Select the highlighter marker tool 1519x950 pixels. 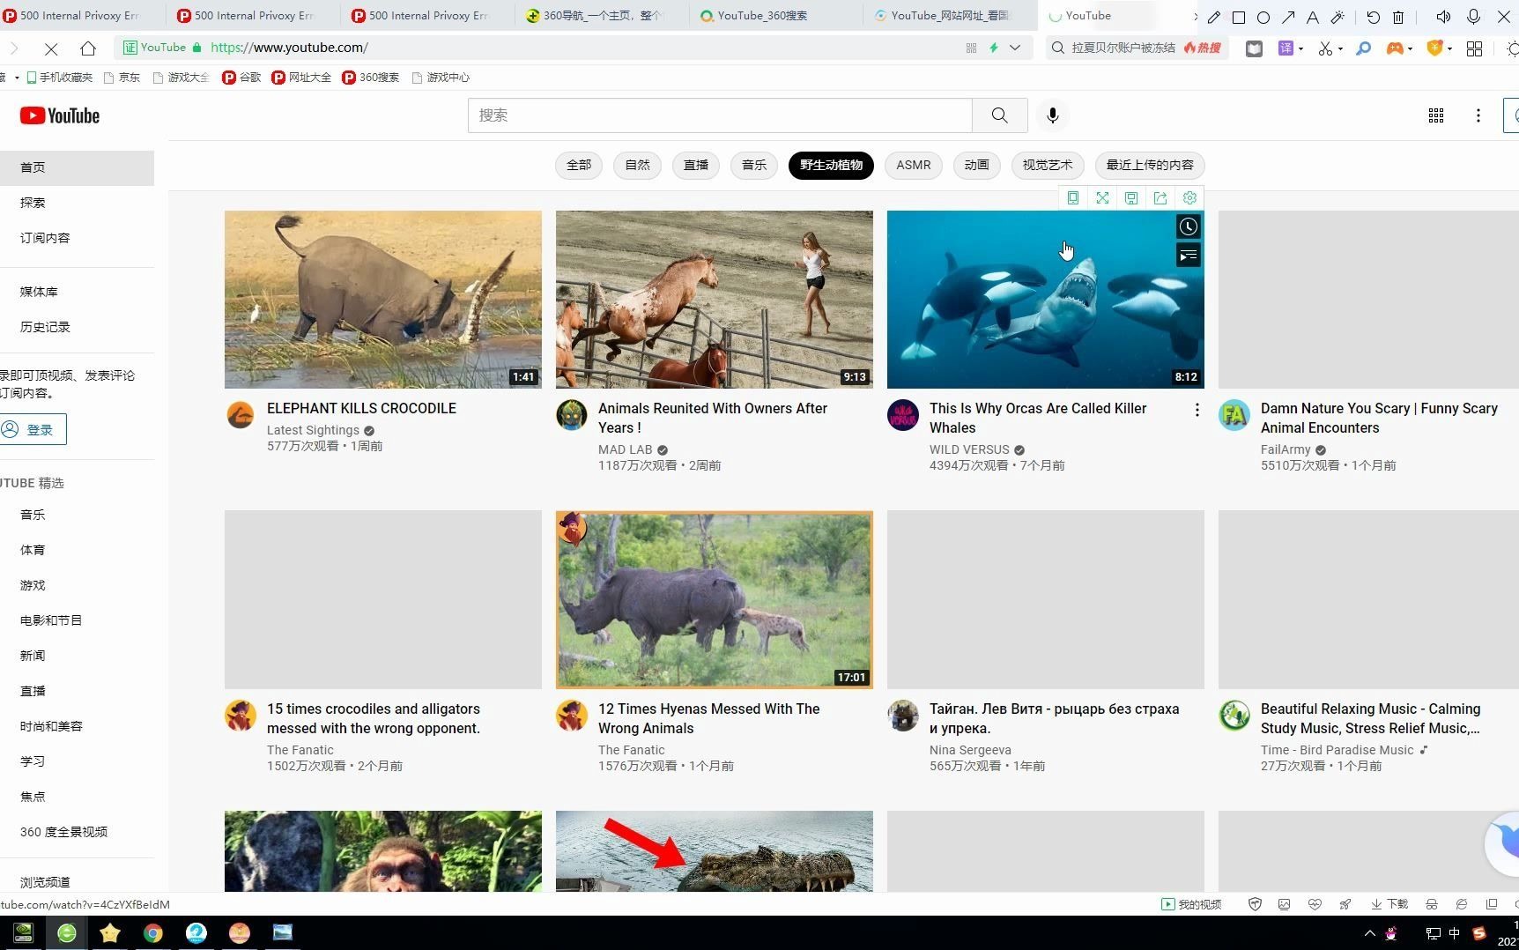click(1337, 17)
